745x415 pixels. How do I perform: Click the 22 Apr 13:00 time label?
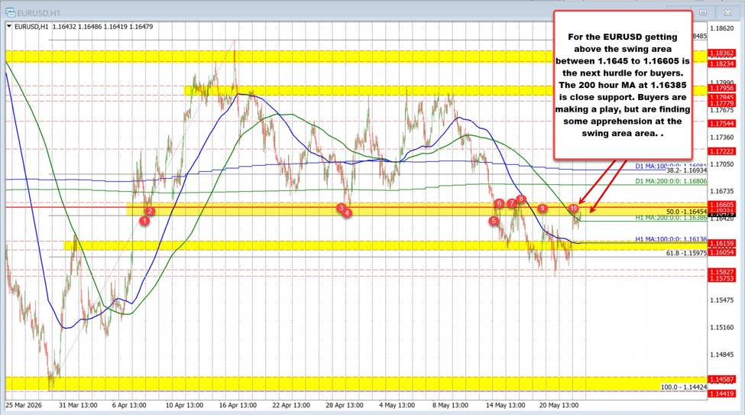coord(291,405)
